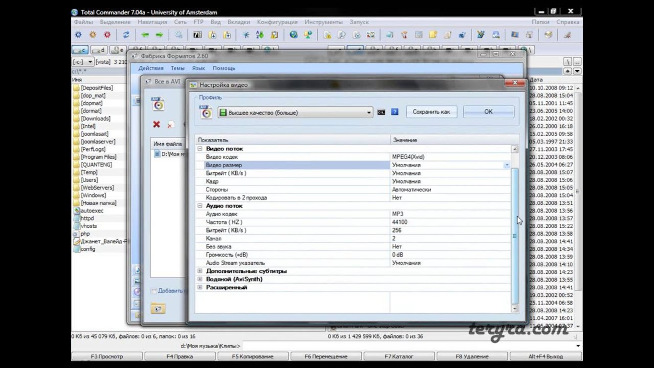Screen dimensions: 654x368
Task: Expand the Расширенный section
Action: (x=200, y=287)
